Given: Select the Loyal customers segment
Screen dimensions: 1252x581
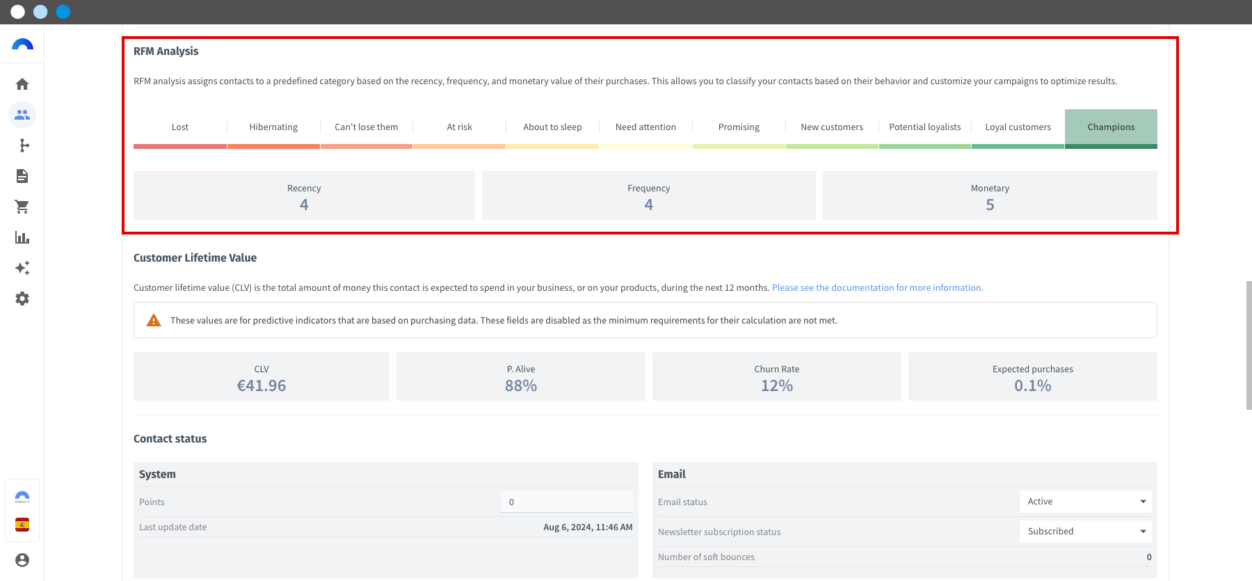Looking at the screenshot, I should click(1018, 127).
